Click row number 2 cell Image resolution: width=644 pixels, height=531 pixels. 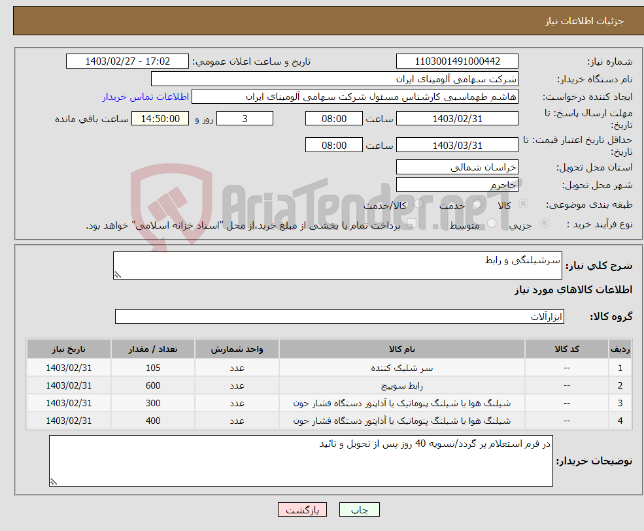click(620, 386)
